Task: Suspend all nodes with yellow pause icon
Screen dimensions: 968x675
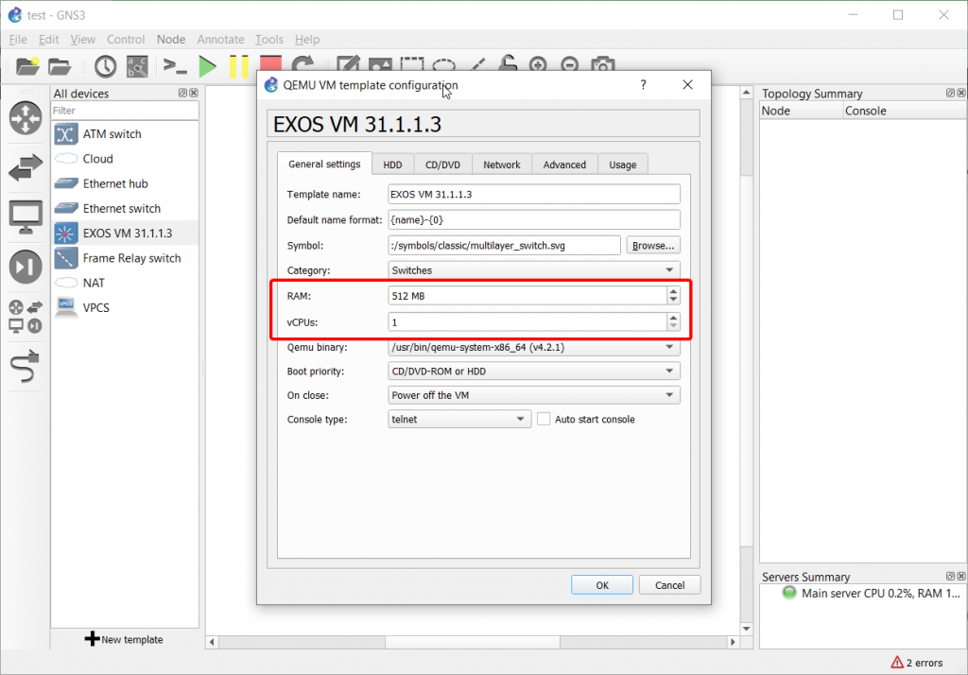Action: (239, 66)
